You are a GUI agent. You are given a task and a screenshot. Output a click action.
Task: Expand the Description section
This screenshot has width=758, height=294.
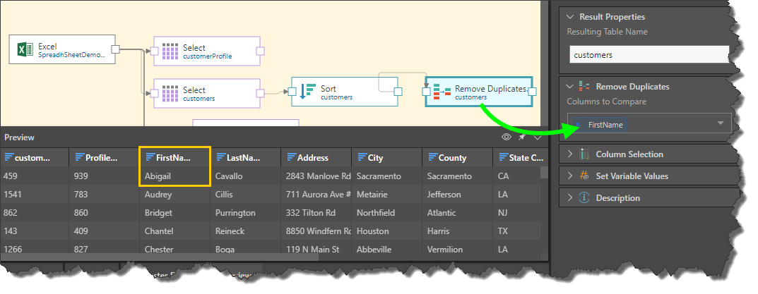tap(570, 198)
